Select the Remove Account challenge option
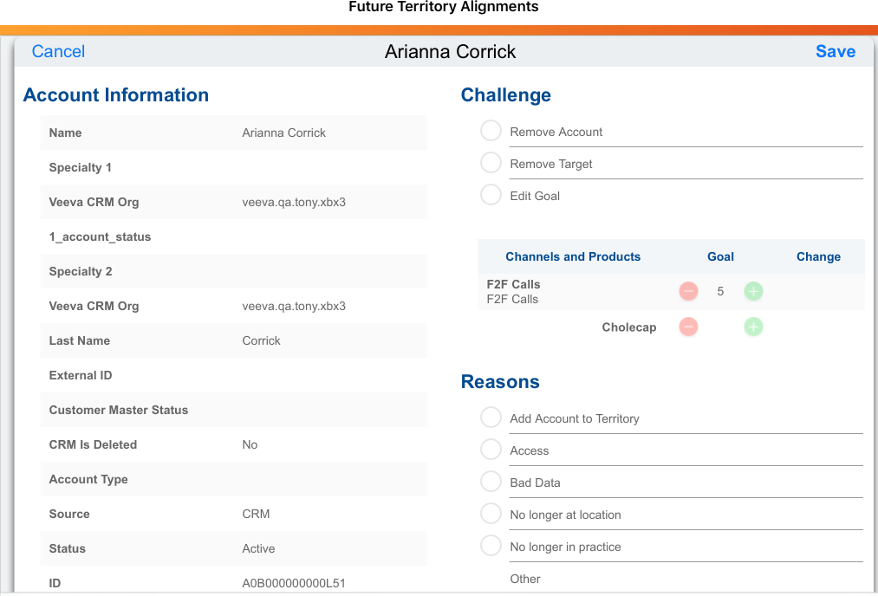Viewport: 878px width, 596px height. pos(491,132)
